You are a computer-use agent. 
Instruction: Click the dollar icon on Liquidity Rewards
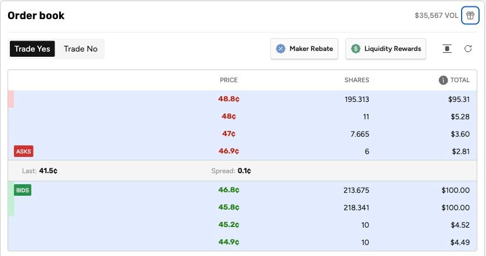pyautogui.click(x=356, y=49)
